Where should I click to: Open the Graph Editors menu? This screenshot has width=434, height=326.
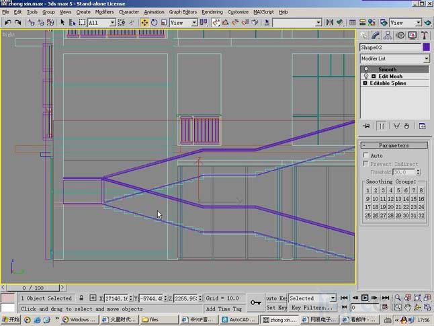[x=183, y=12]
